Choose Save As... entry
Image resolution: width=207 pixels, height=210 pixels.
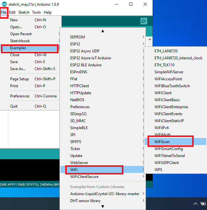pyautogui.click(x=30, y=69)
